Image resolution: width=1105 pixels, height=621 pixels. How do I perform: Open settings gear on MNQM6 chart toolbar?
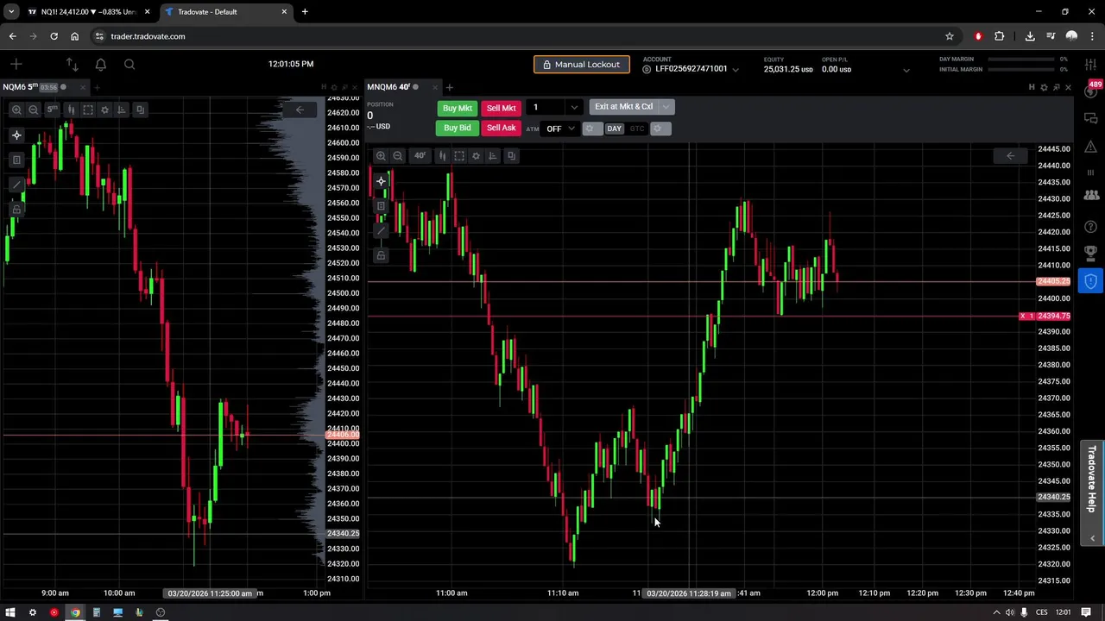click(476, 156)
